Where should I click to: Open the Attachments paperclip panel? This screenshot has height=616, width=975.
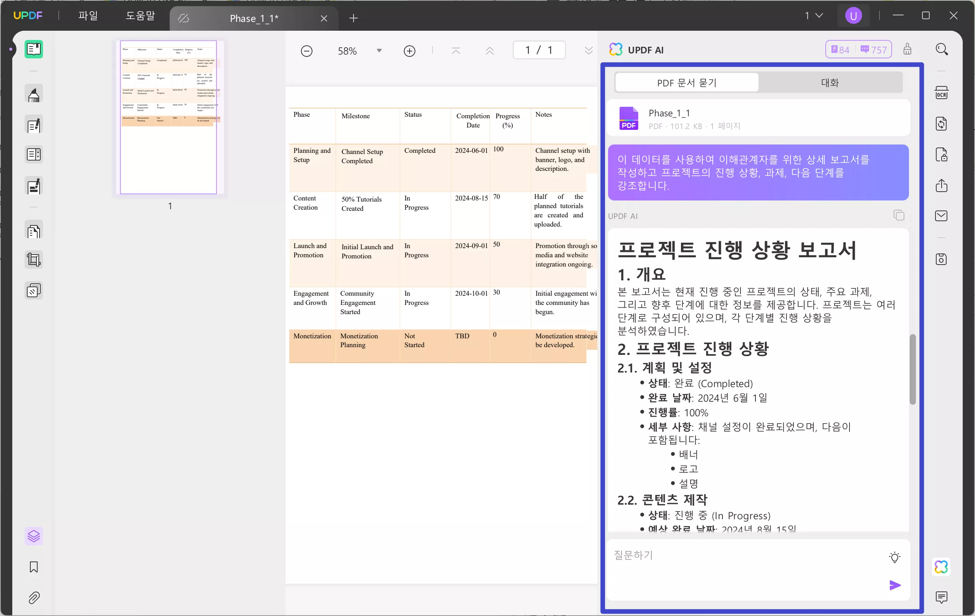(34, 598)
